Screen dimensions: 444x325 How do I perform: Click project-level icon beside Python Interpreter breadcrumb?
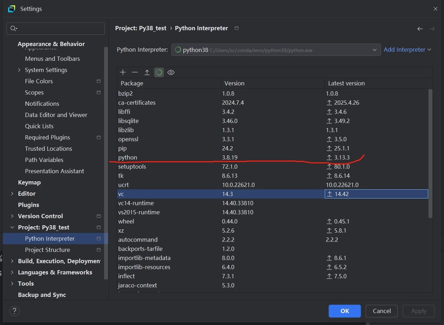click(x=237, y=28)
